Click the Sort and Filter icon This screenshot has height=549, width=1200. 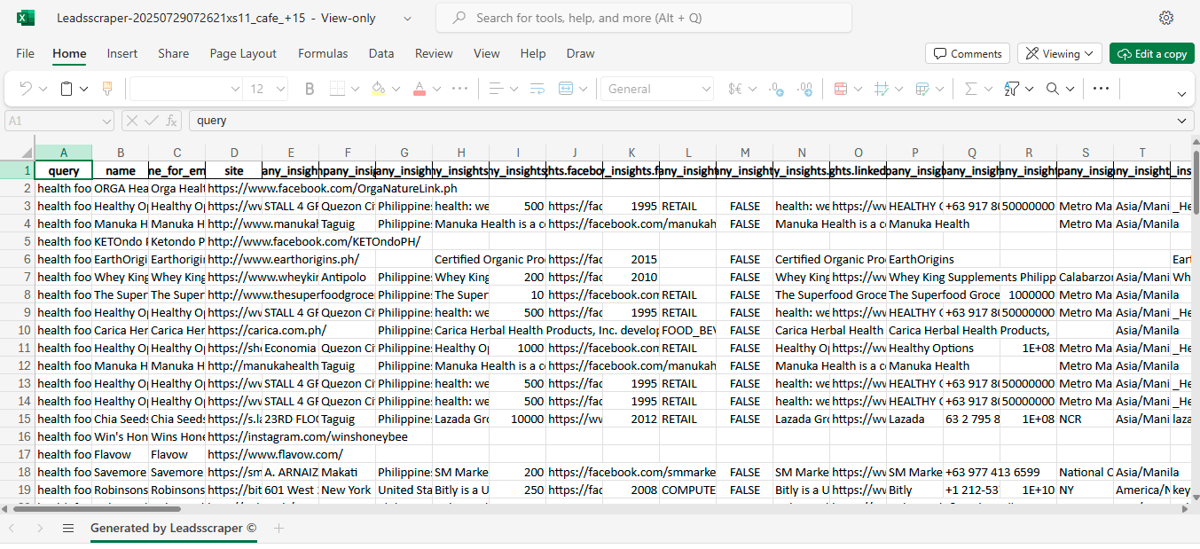1012,89
